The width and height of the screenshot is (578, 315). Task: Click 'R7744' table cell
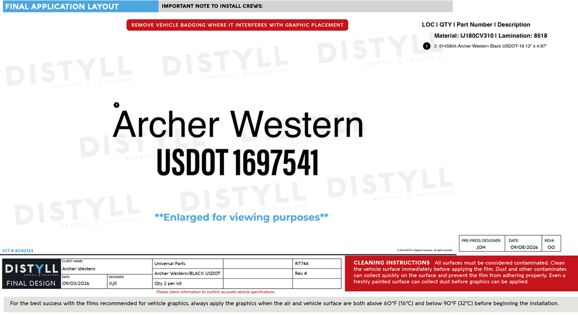click(x=317, y=264)
